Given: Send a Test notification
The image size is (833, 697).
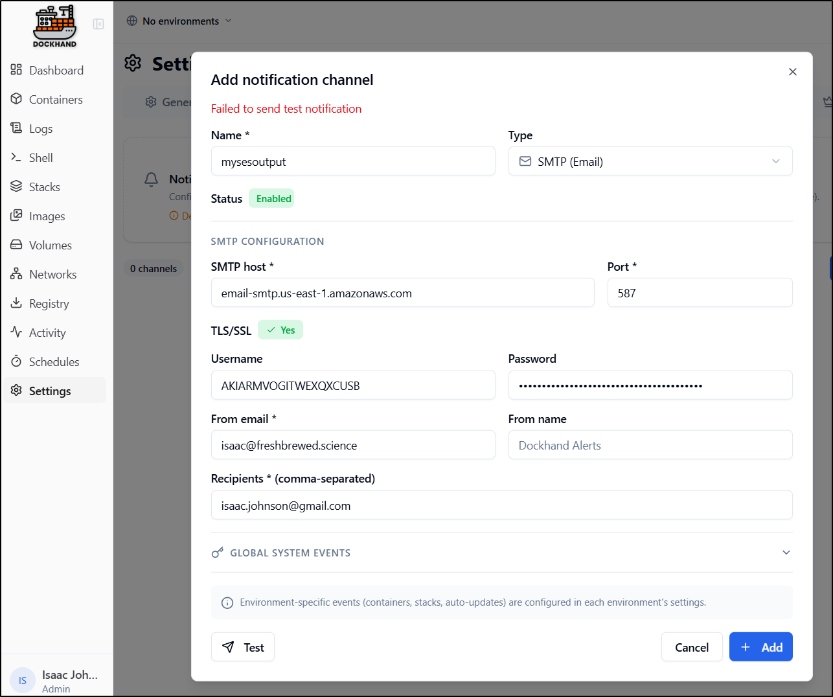Looking at the screenshot, I should pos(243,647).
